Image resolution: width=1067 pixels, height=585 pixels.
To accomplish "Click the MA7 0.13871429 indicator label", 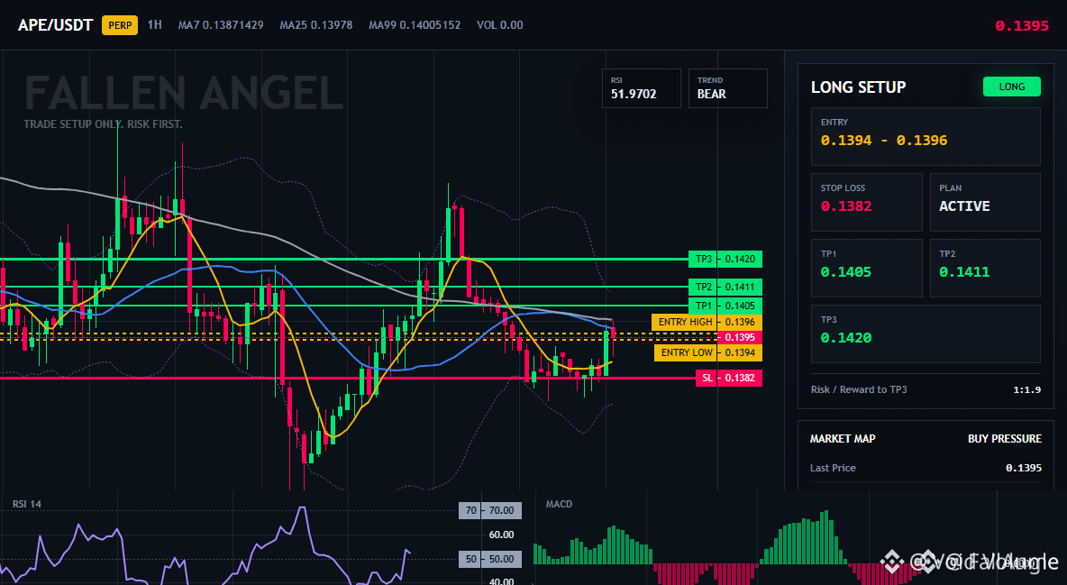I will [221, 25].
